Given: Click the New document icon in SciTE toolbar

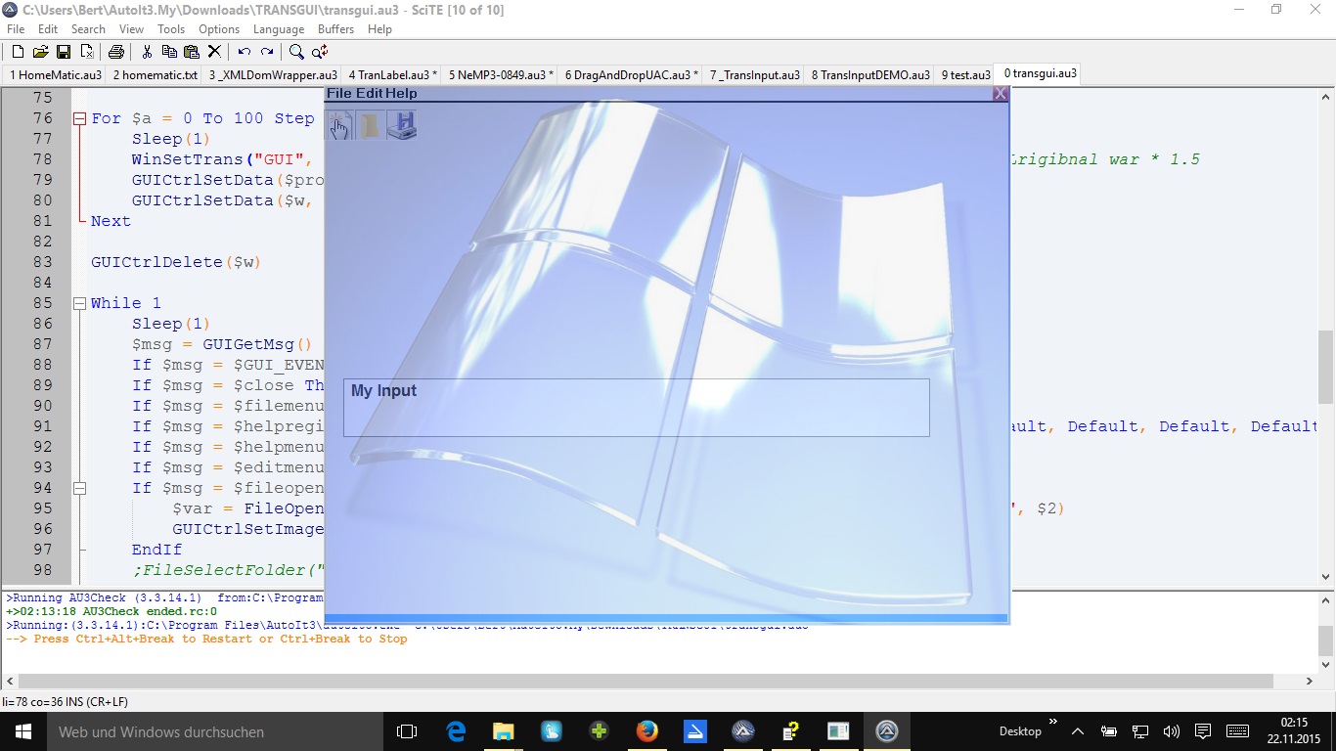Looking at the screenshot, I should click(x=18, y=52).
